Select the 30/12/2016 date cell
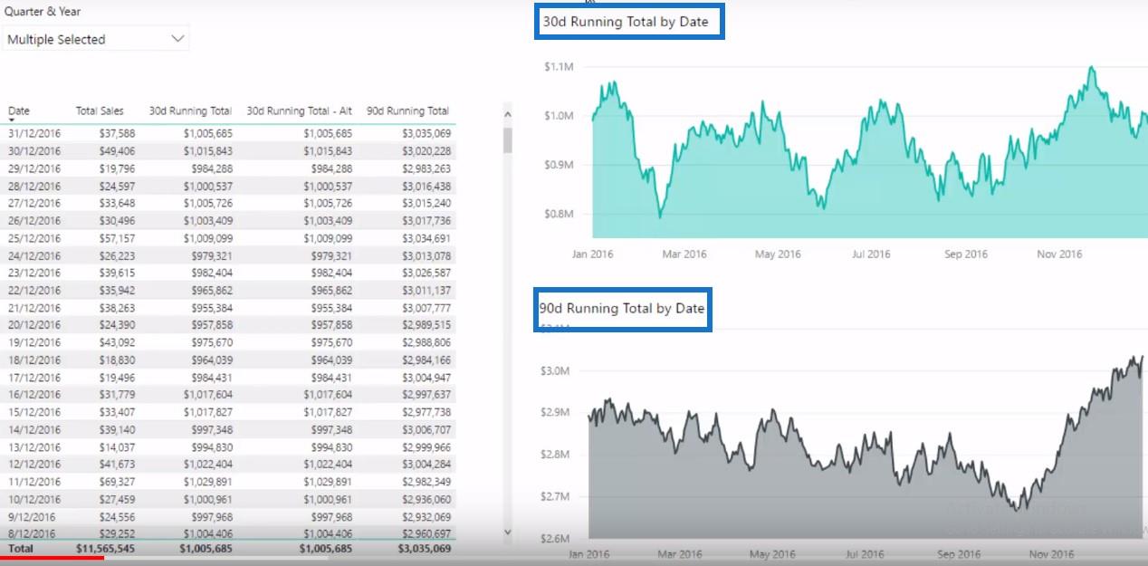Image resolution: width=1148 pixels, height=566 pixels. click(x=34, y=151)
